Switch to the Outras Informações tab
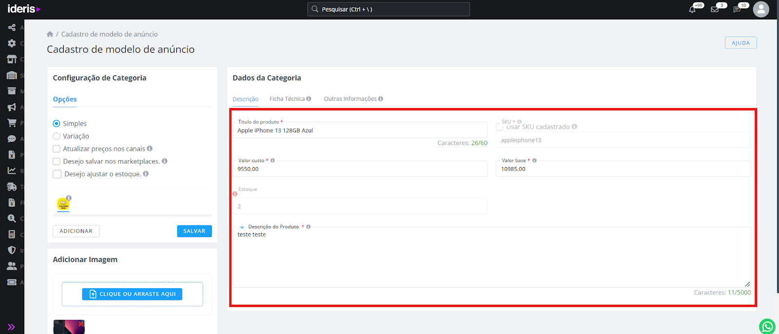Screen dimensions: 779x334 351,99
